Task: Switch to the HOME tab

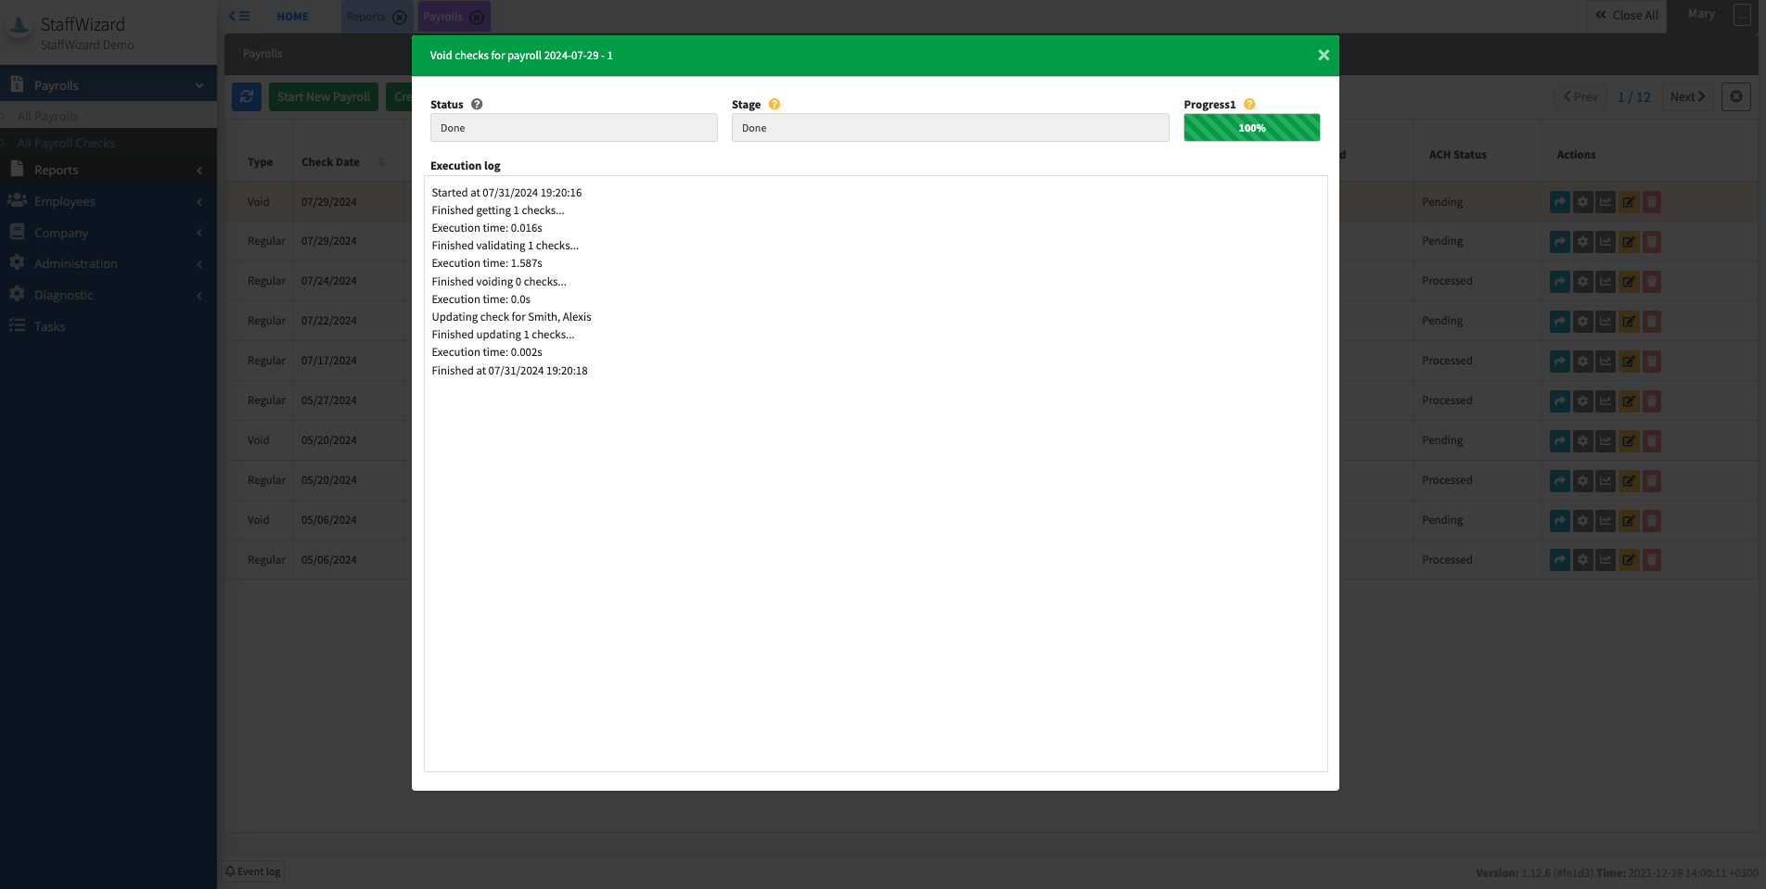Action: tap(292, 17)
